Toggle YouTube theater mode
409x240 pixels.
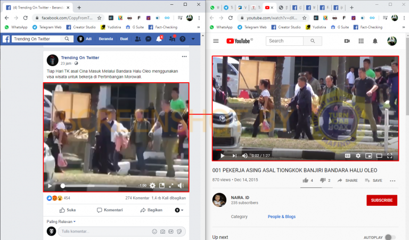(379, 156)
